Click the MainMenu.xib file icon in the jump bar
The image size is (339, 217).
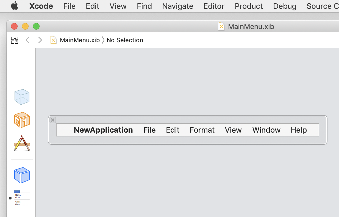click(x=53, y=40)
